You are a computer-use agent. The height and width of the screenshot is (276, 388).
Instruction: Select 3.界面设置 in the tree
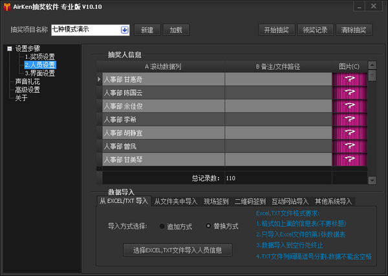(x=40, y=73)
